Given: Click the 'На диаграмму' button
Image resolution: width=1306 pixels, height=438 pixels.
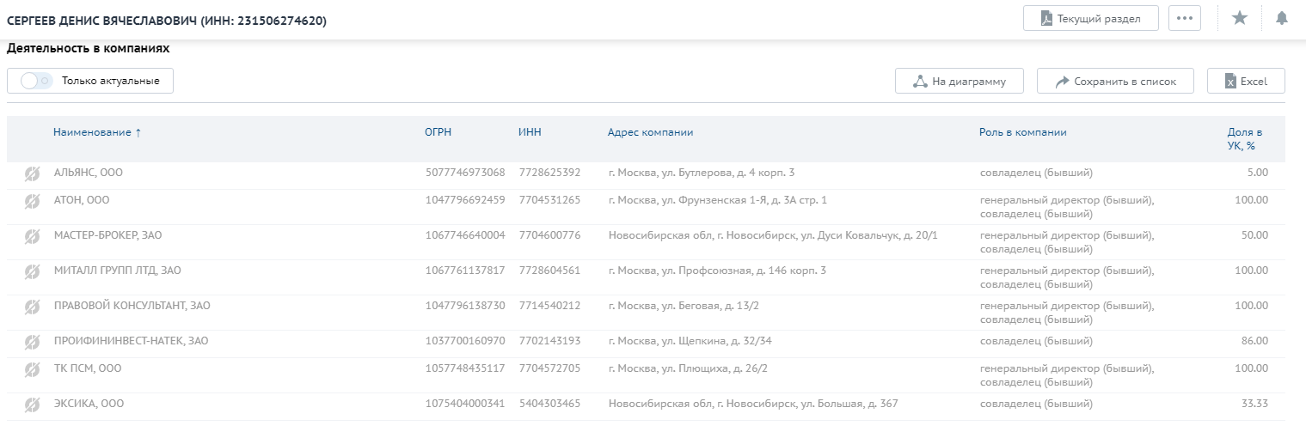Looking at the screenshot, I should (959, 81).
